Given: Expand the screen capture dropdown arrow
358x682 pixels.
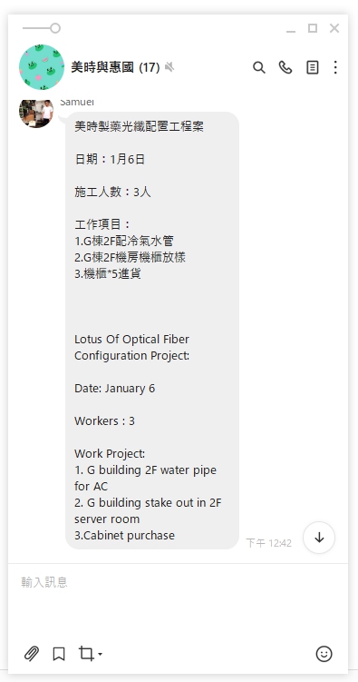Looking at the screenshot, I should click(101, 654).
